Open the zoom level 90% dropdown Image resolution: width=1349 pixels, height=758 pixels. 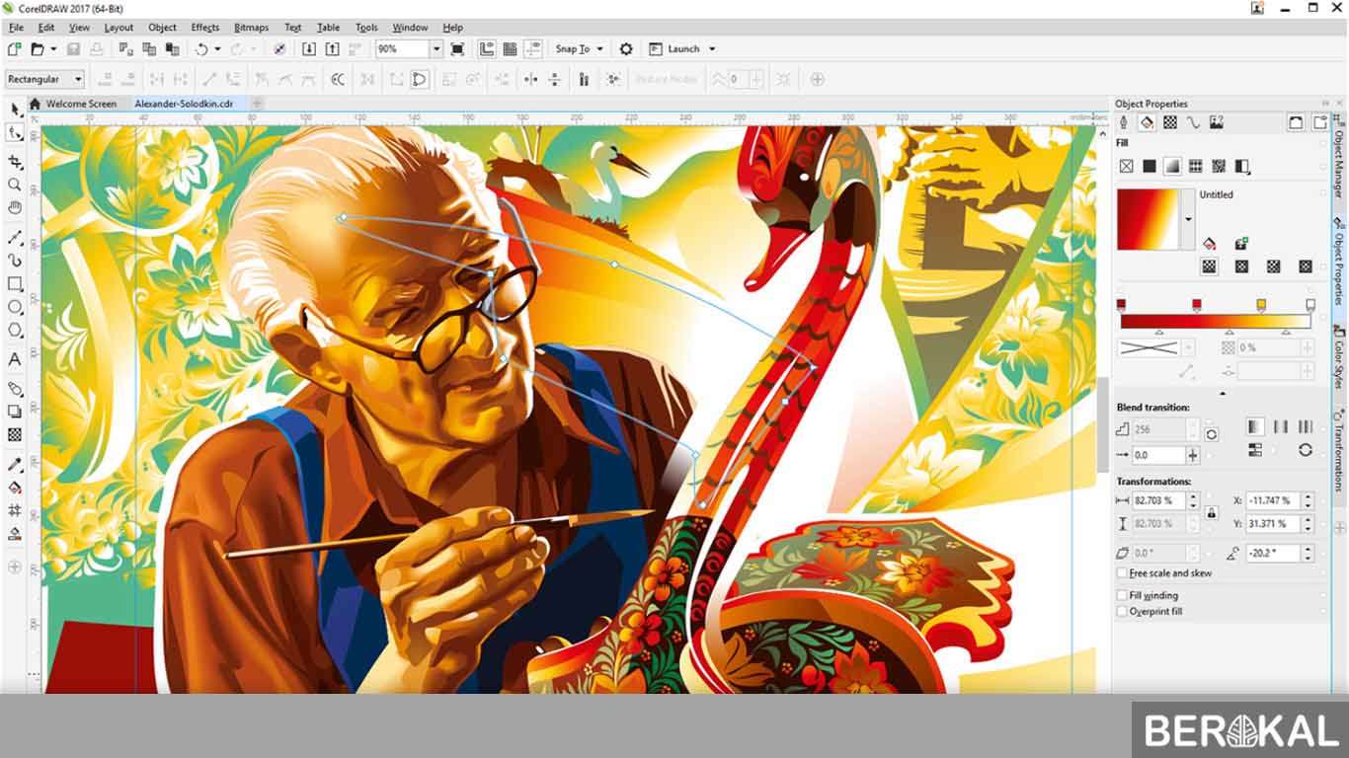click(436, 48)
